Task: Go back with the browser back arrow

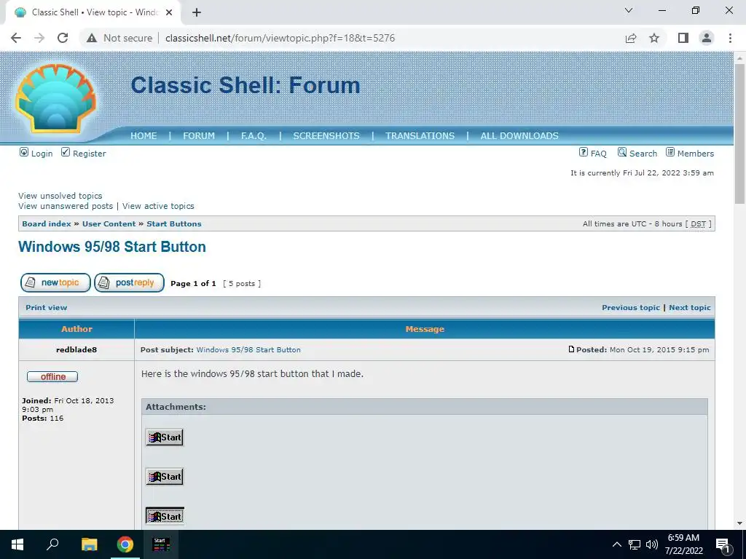Action: coord(16,38)
